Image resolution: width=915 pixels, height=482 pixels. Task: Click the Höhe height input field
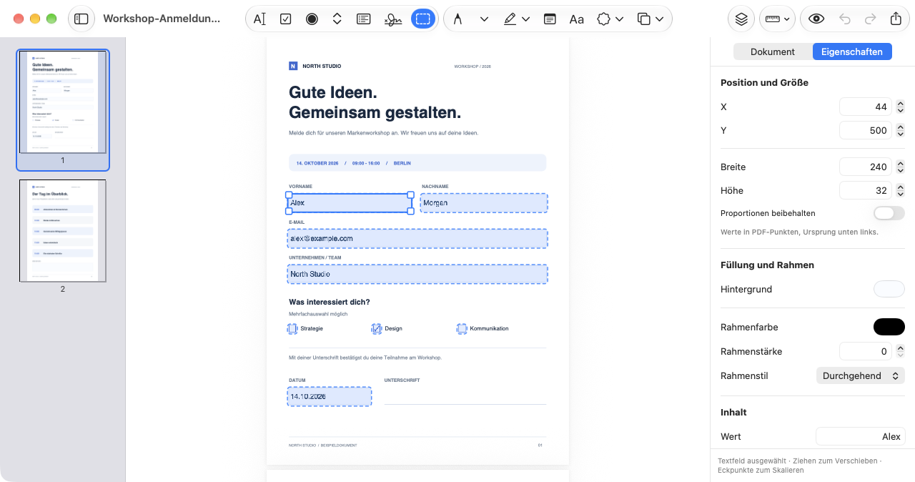pos(865,190)
